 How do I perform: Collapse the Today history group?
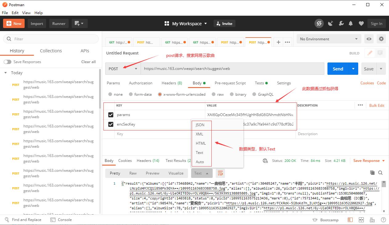coord(6,73)
